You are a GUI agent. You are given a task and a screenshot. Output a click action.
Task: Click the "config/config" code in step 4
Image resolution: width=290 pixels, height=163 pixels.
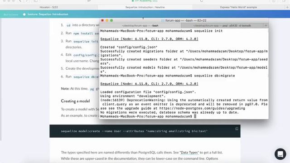tap(86, 55)
